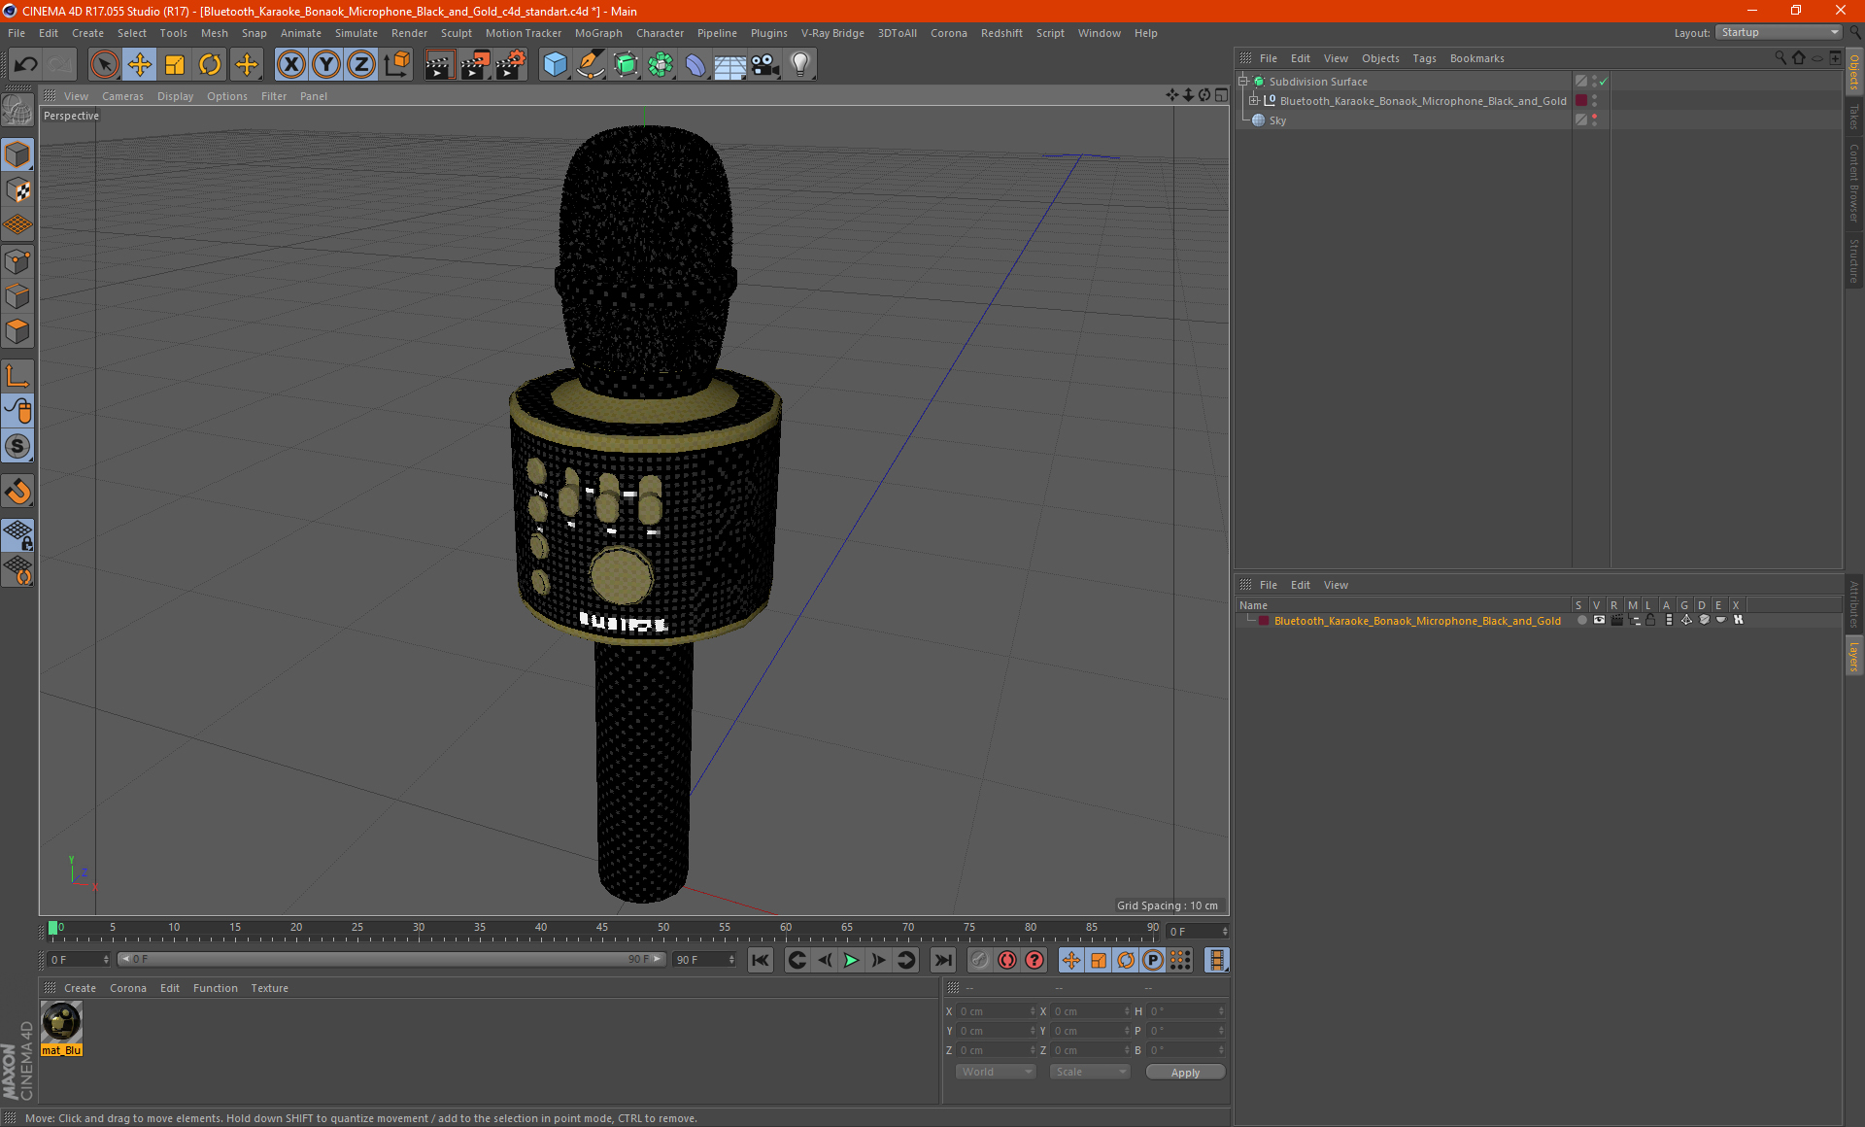
Task: Toggle Subdivision Surface enabled checkmark
Action: [x=1604, y=82]
